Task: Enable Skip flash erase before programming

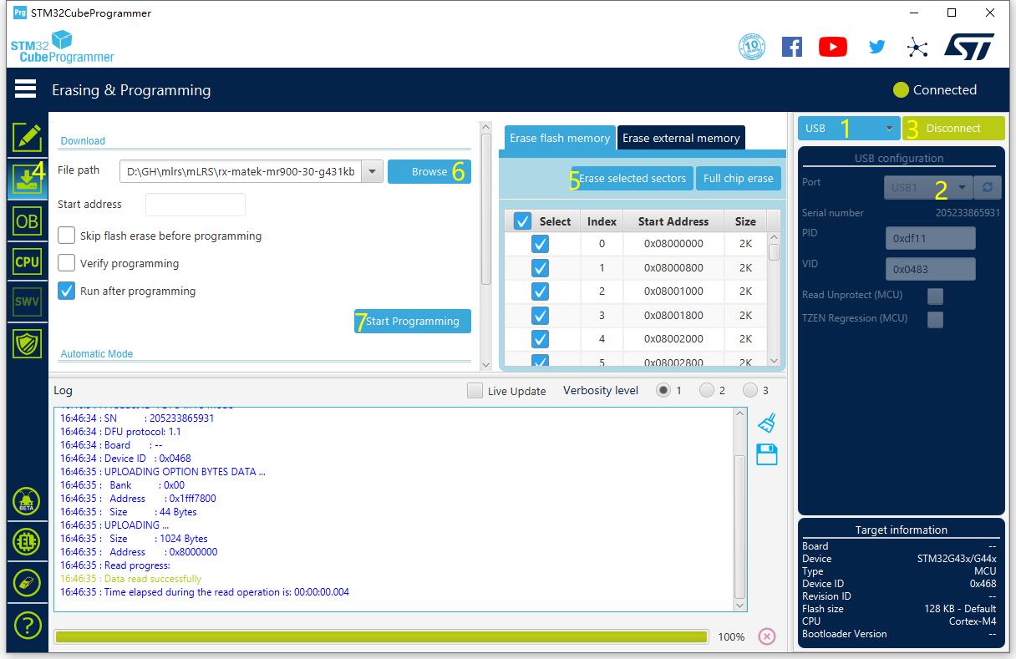Action: (67, 236)
